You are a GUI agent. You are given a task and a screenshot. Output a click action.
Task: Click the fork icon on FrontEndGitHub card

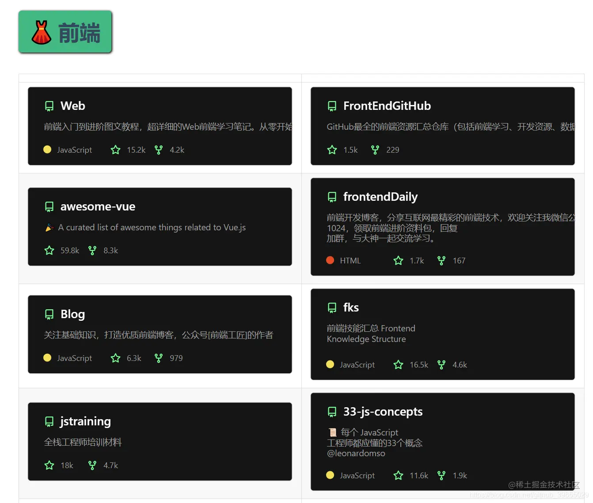pyautogui.click(x=375, y=150)
